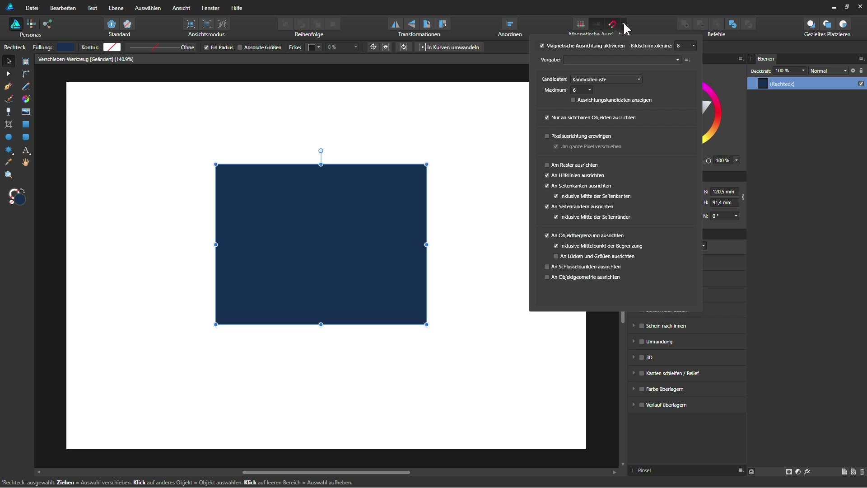Select the Artistic Text tool
The height and width of the screenshot is (488, 867).
point(26,150)
